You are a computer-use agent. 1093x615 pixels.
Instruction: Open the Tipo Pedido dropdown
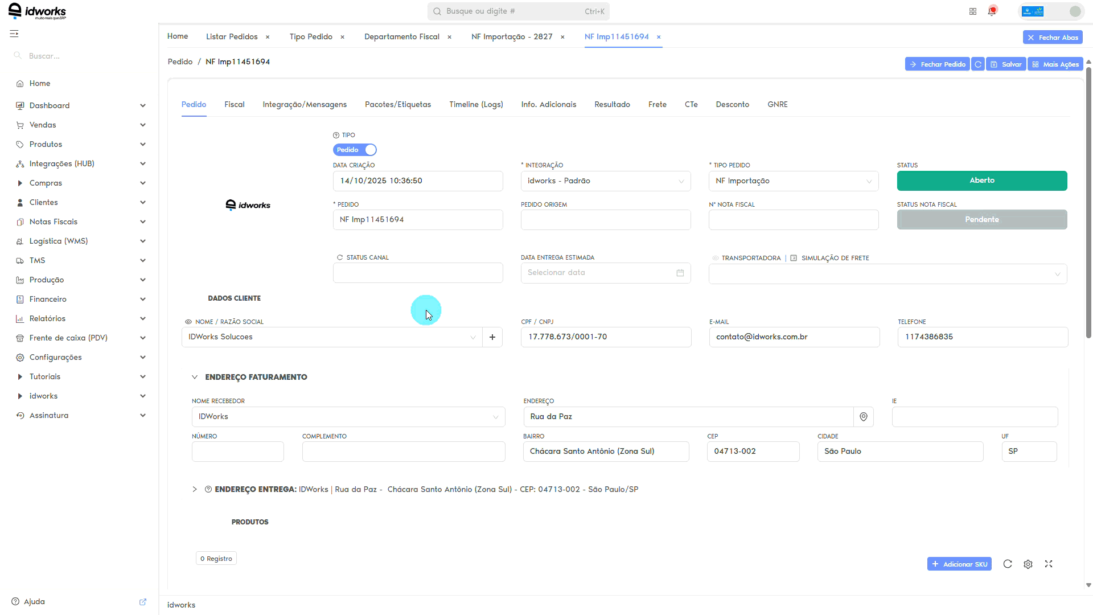(794, 181)
